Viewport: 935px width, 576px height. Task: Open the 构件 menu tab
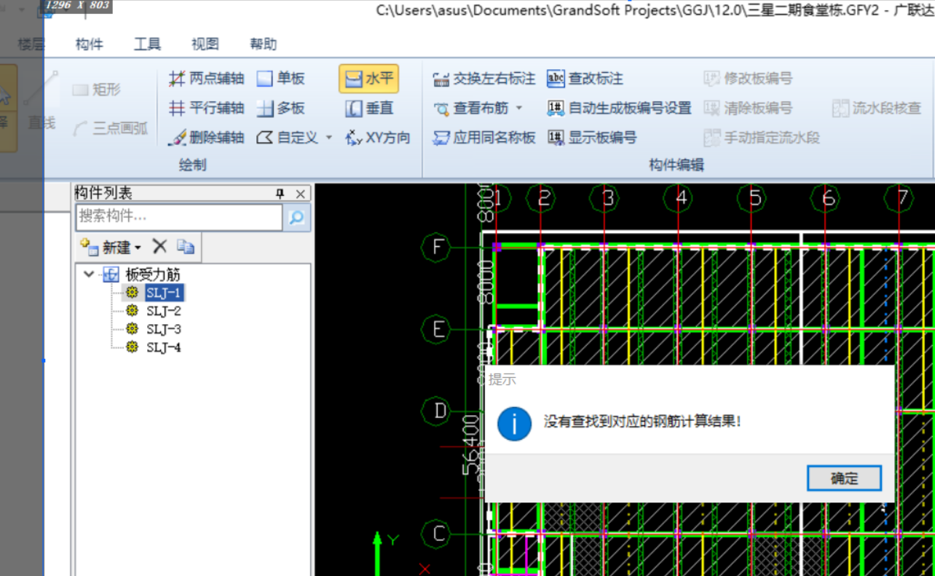89,44
